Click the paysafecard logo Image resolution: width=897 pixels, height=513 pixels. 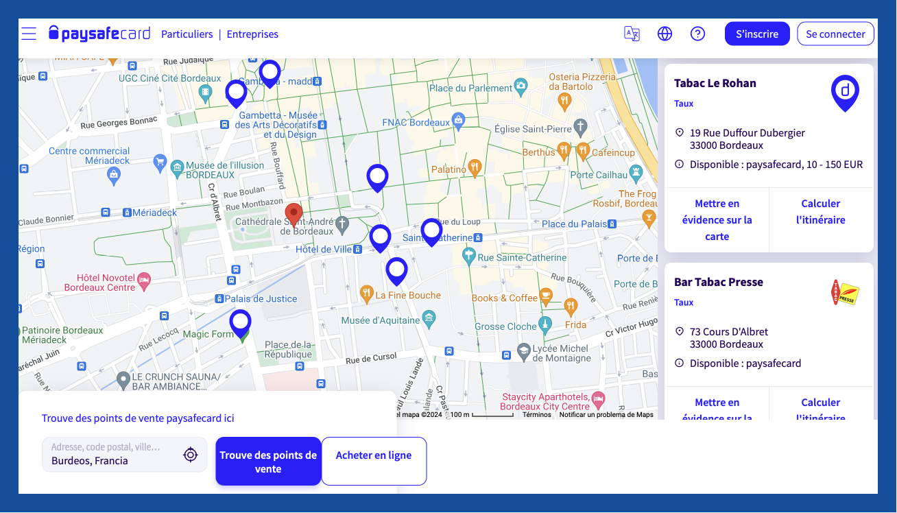(99, 34)
